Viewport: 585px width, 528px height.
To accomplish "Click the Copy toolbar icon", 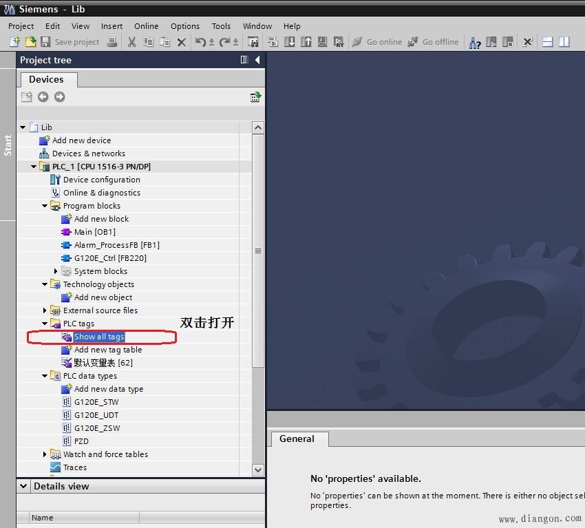I will (148, 42).
